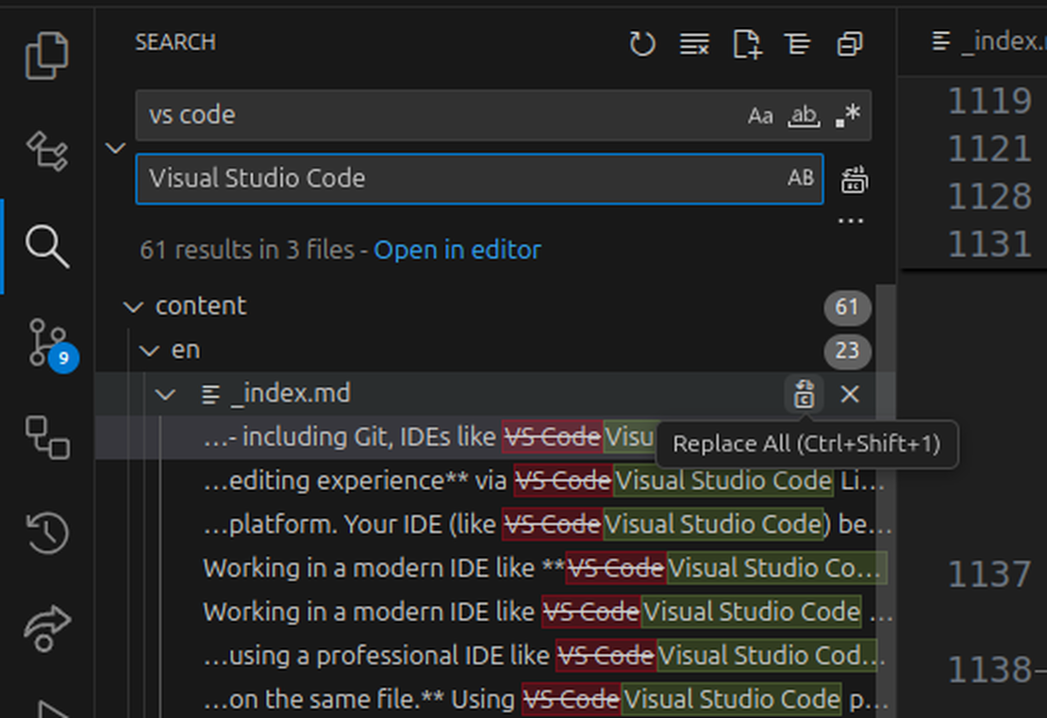This screenshot has height=718, width=1047.
Task: Collapse the replace field chevron
Action: [x=115, y=148]
